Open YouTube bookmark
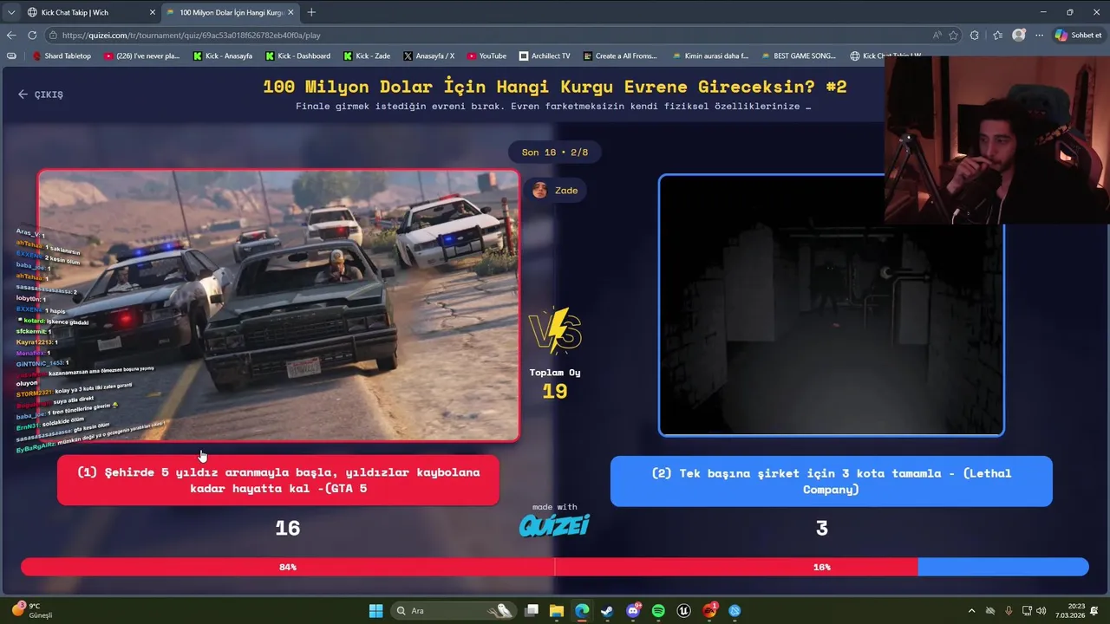The height and width of the screenshot is (624, 1110). [486, 55]
